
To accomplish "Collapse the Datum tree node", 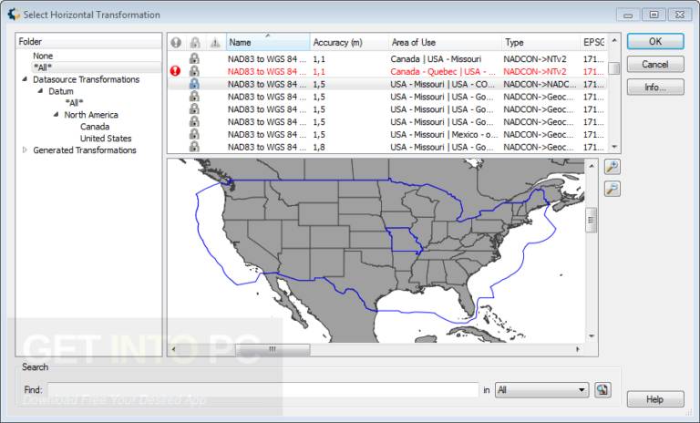I will [40, 90].
